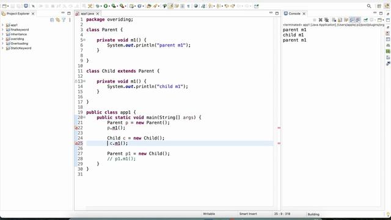This screenshot has width=391, height=220.
Task: Expand the Inheritance project node
Action: [x=2, y=34]
